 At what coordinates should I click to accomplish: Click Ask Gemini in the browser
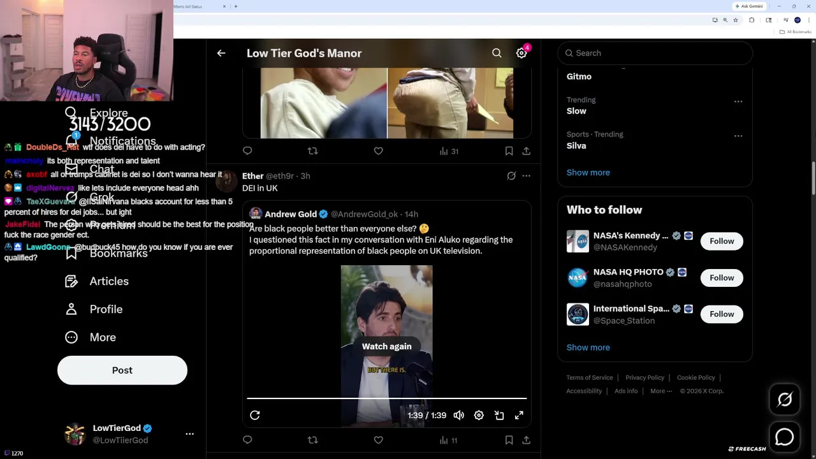click(749, 6)
